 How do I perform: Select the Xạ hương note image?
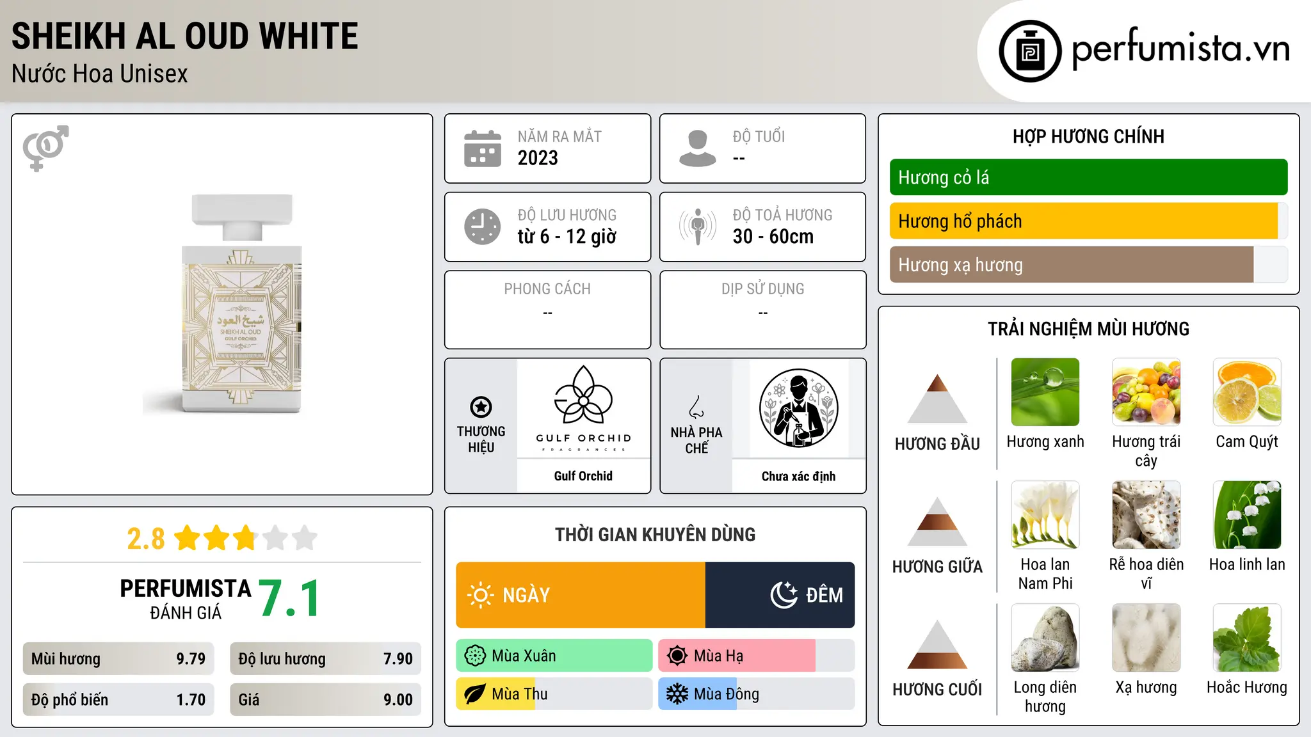pyautogui.click(x=1146, y=638)
